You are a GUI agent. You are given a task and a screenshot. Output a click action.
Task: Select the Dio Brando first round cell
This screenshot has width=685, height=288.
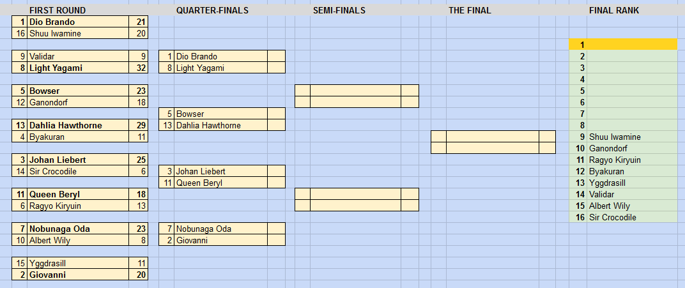[x=78, y=22]
